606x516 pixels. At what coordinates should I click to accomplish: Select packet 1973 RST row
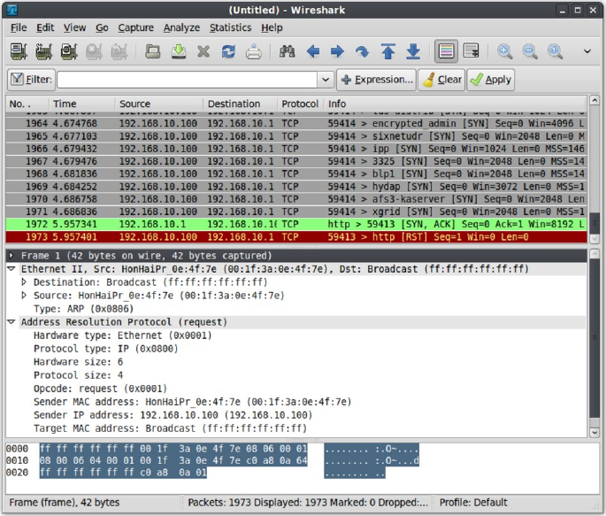tap(296, 236)
